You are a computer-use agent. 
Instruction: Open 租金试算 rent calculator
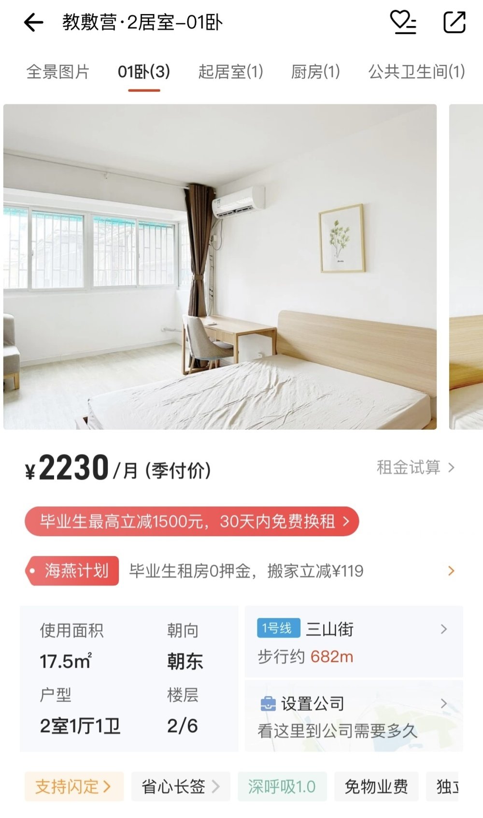(415, 467)
